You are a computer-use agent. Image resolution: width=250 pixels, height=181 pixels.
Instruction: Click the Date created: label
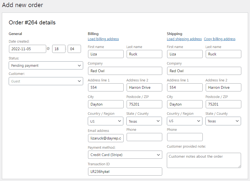(x=19, y=42)
